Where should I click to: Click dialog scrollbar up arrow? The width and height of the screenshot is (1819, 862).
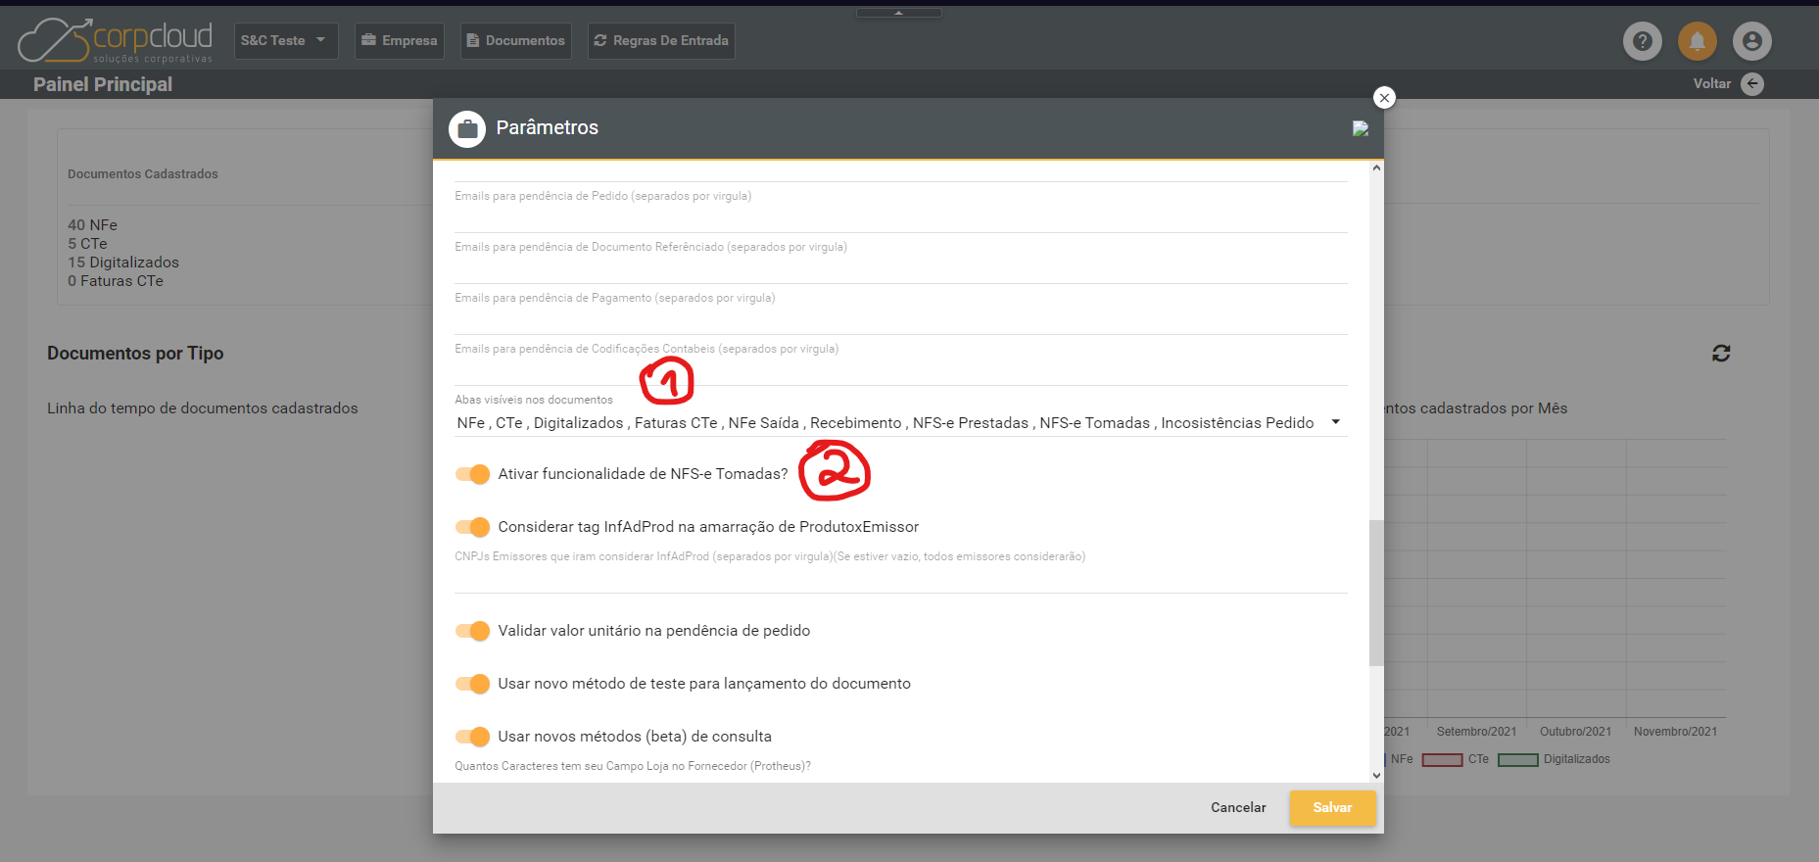[1376, 168]
